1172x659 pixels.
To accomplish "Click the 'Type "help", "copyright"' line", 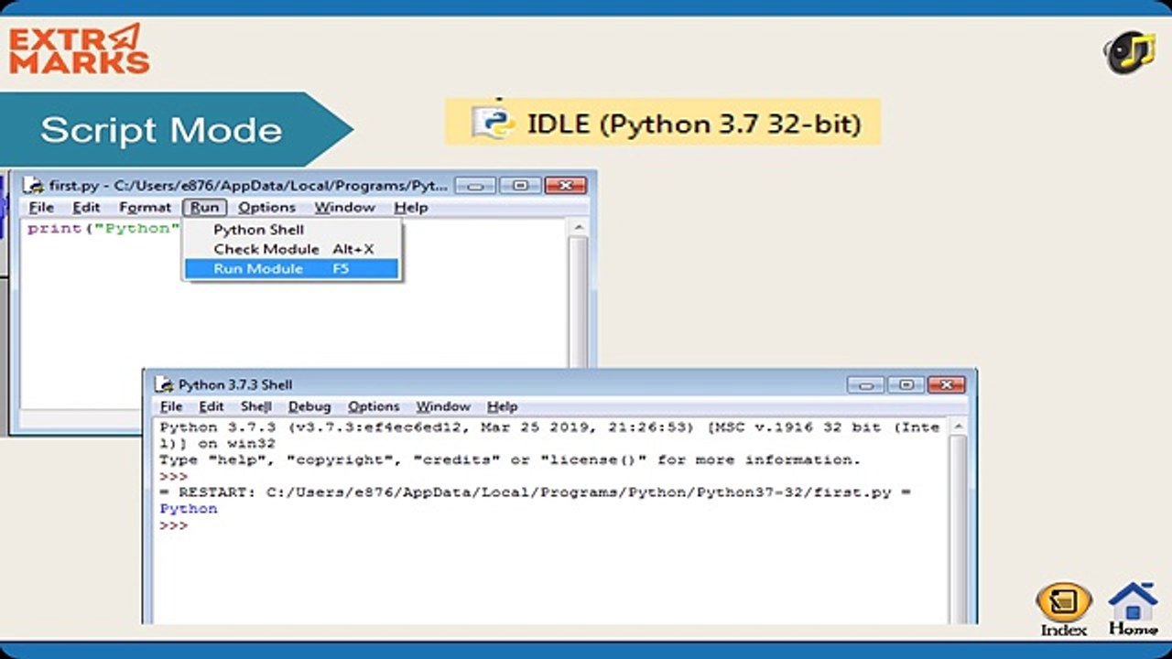I will pos(510,459).
